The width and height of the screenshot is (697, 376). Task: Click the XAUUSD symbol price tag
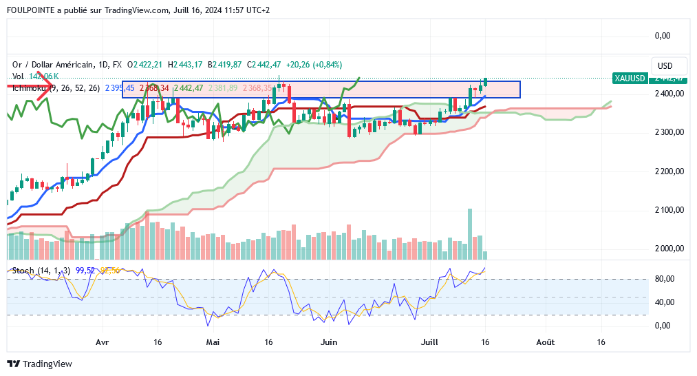coord(630,79)
